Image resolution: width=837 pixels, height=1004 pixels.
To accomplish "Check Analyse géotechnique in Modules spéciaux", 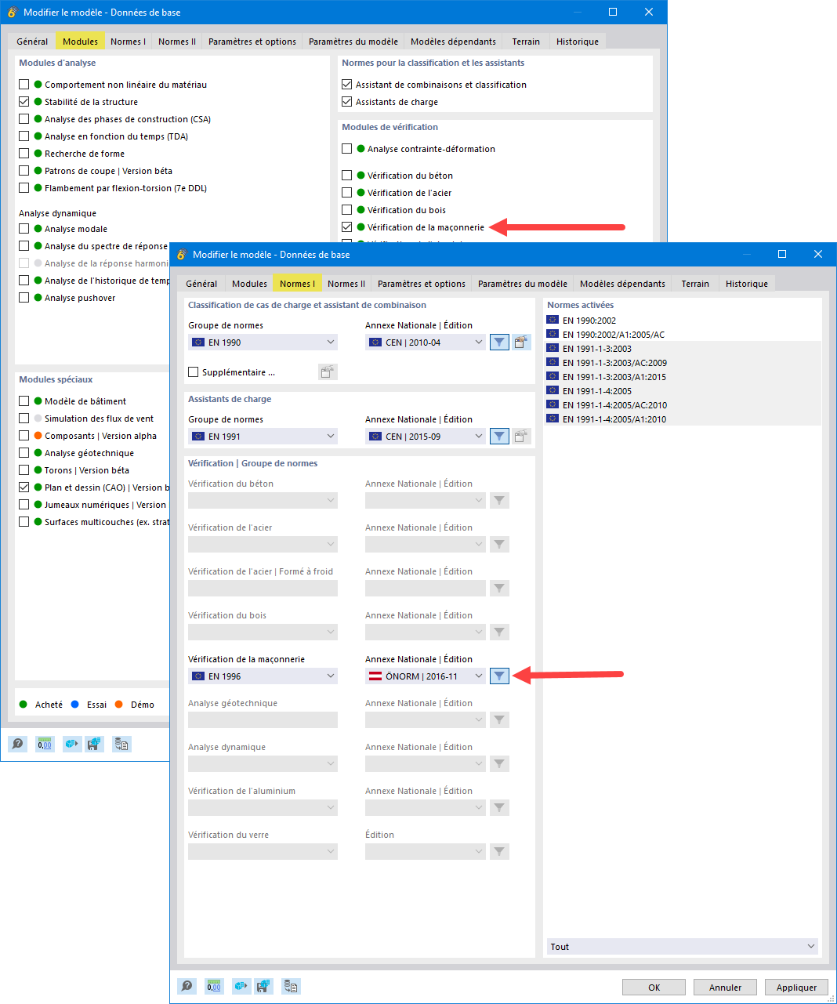I will [24, 453].
